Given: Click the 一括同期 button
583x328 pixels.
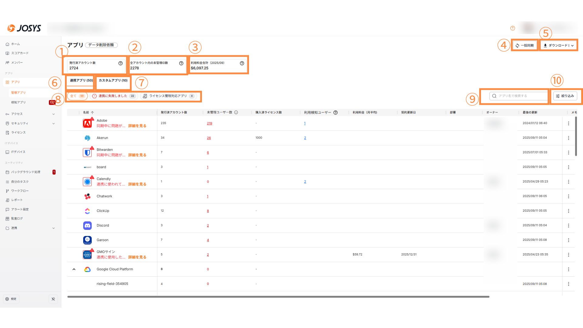Looking at the screenshot, I should (x=524, y=46).
